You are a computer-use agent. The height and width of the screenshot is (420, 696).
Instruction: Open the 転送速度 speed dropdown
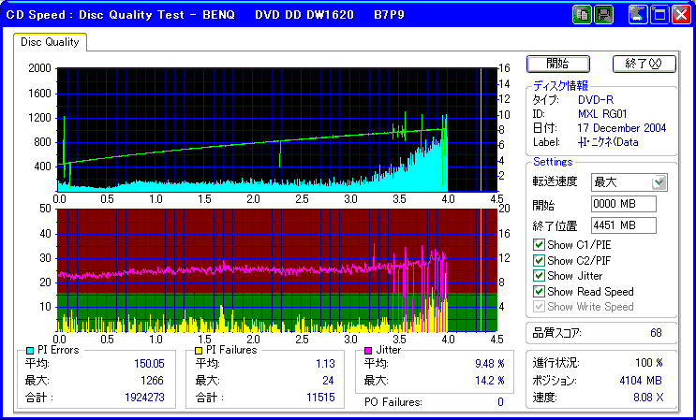(659, 182)
